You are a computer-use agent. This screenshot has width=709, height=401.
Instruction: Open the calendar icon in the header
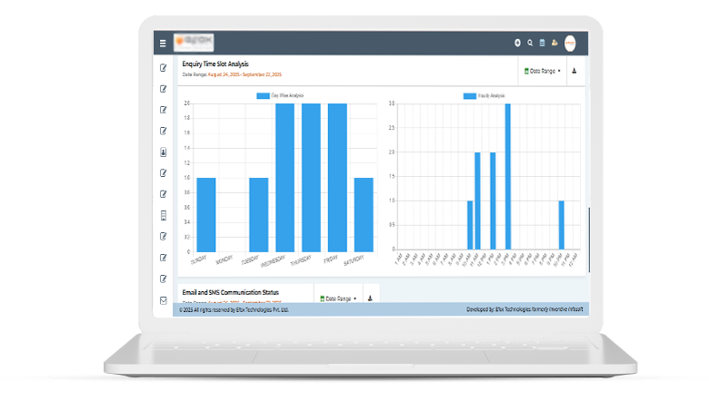pos(542,43)
